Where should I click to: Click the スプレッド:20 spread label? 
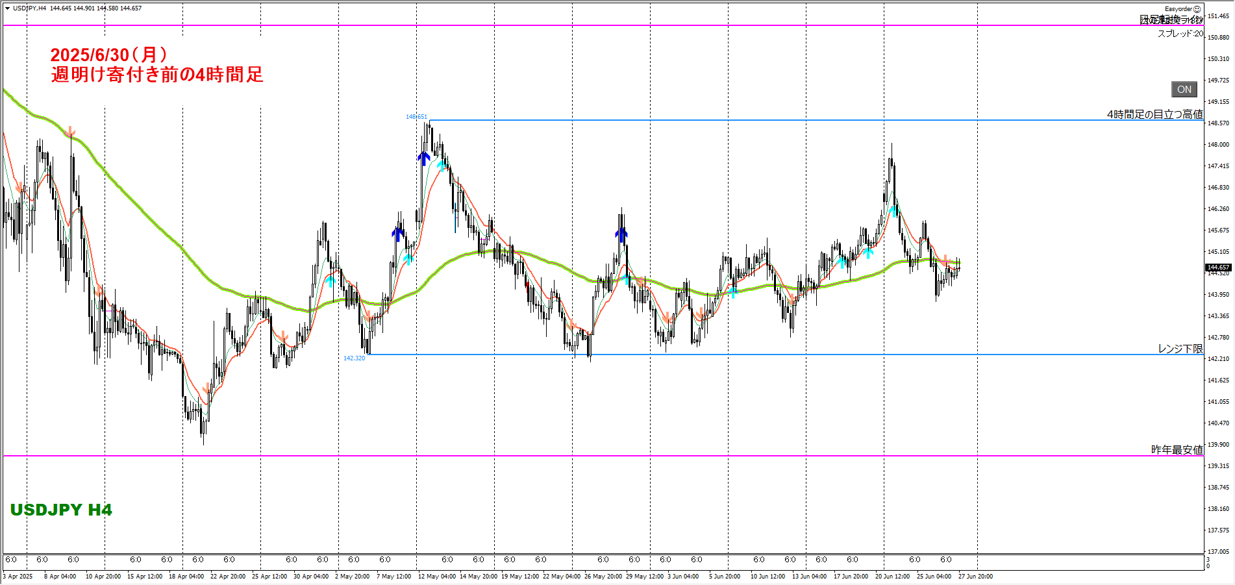point(1180,34)
